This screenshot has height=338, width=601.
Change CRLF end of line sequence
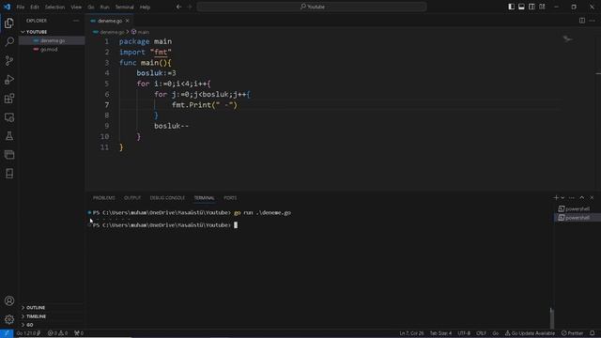(481, 333)
